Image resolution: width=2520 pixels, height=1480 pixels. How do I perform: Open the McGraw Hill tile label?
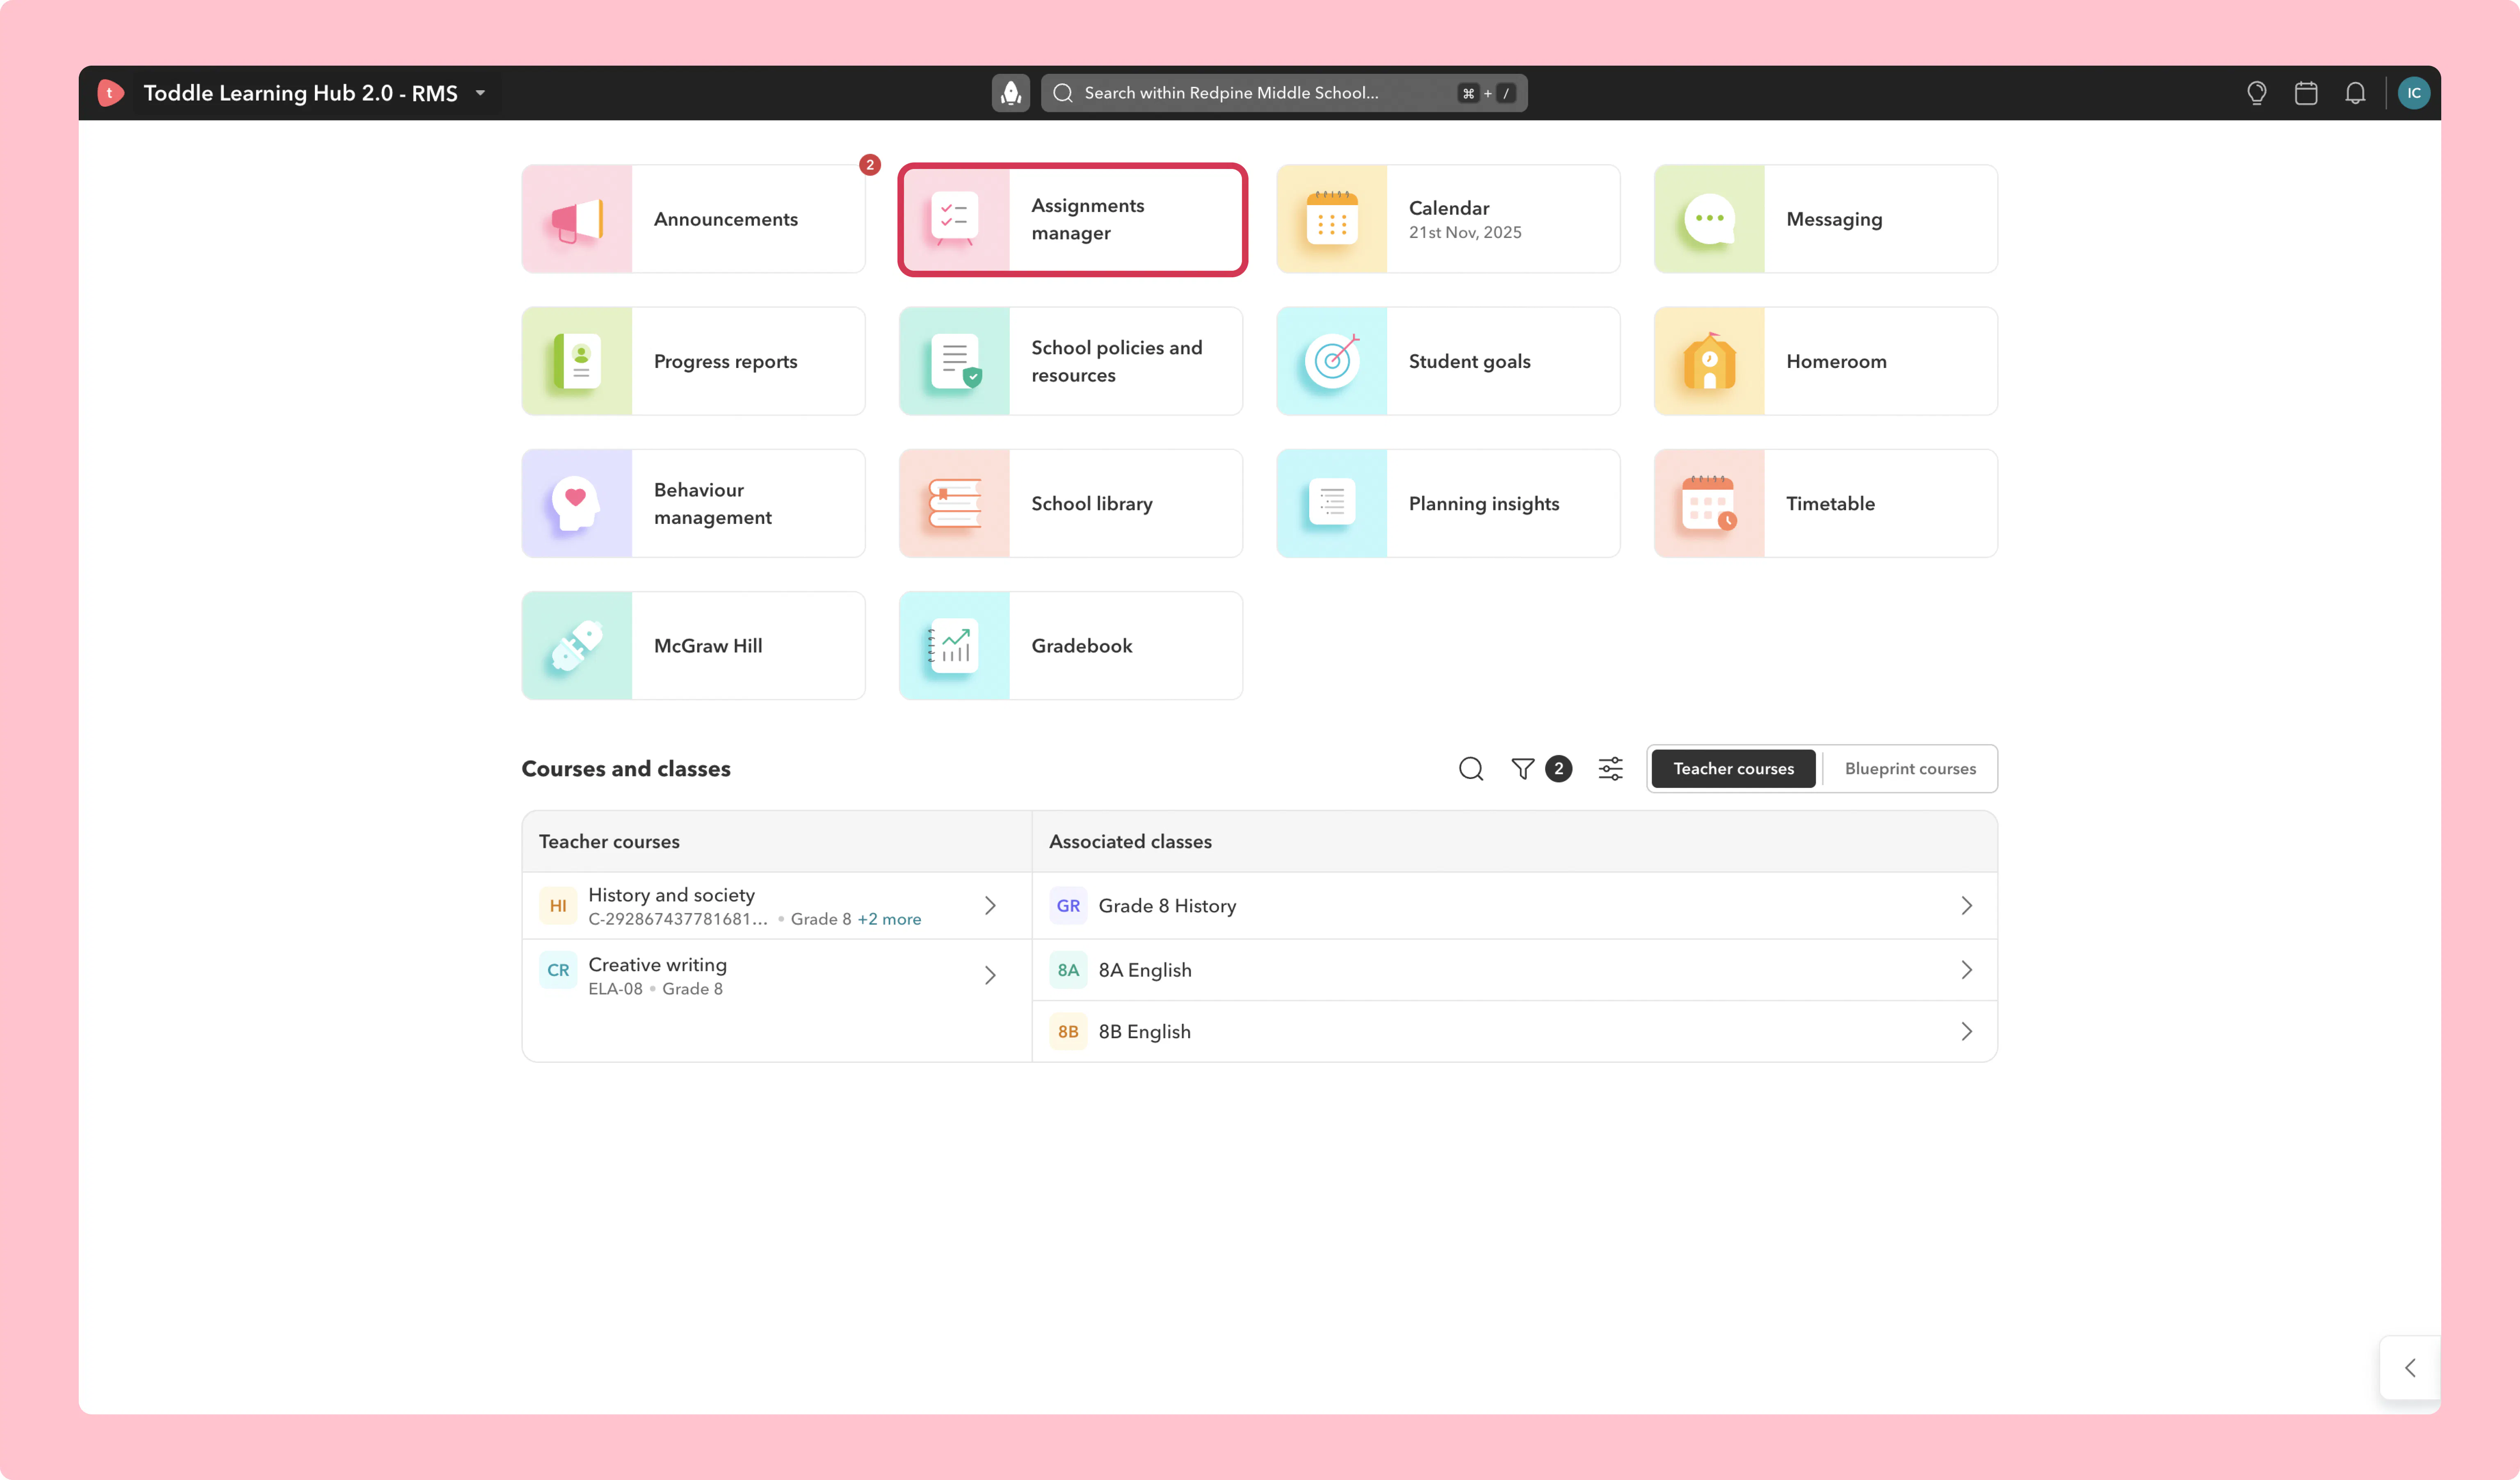coord(708,646)
